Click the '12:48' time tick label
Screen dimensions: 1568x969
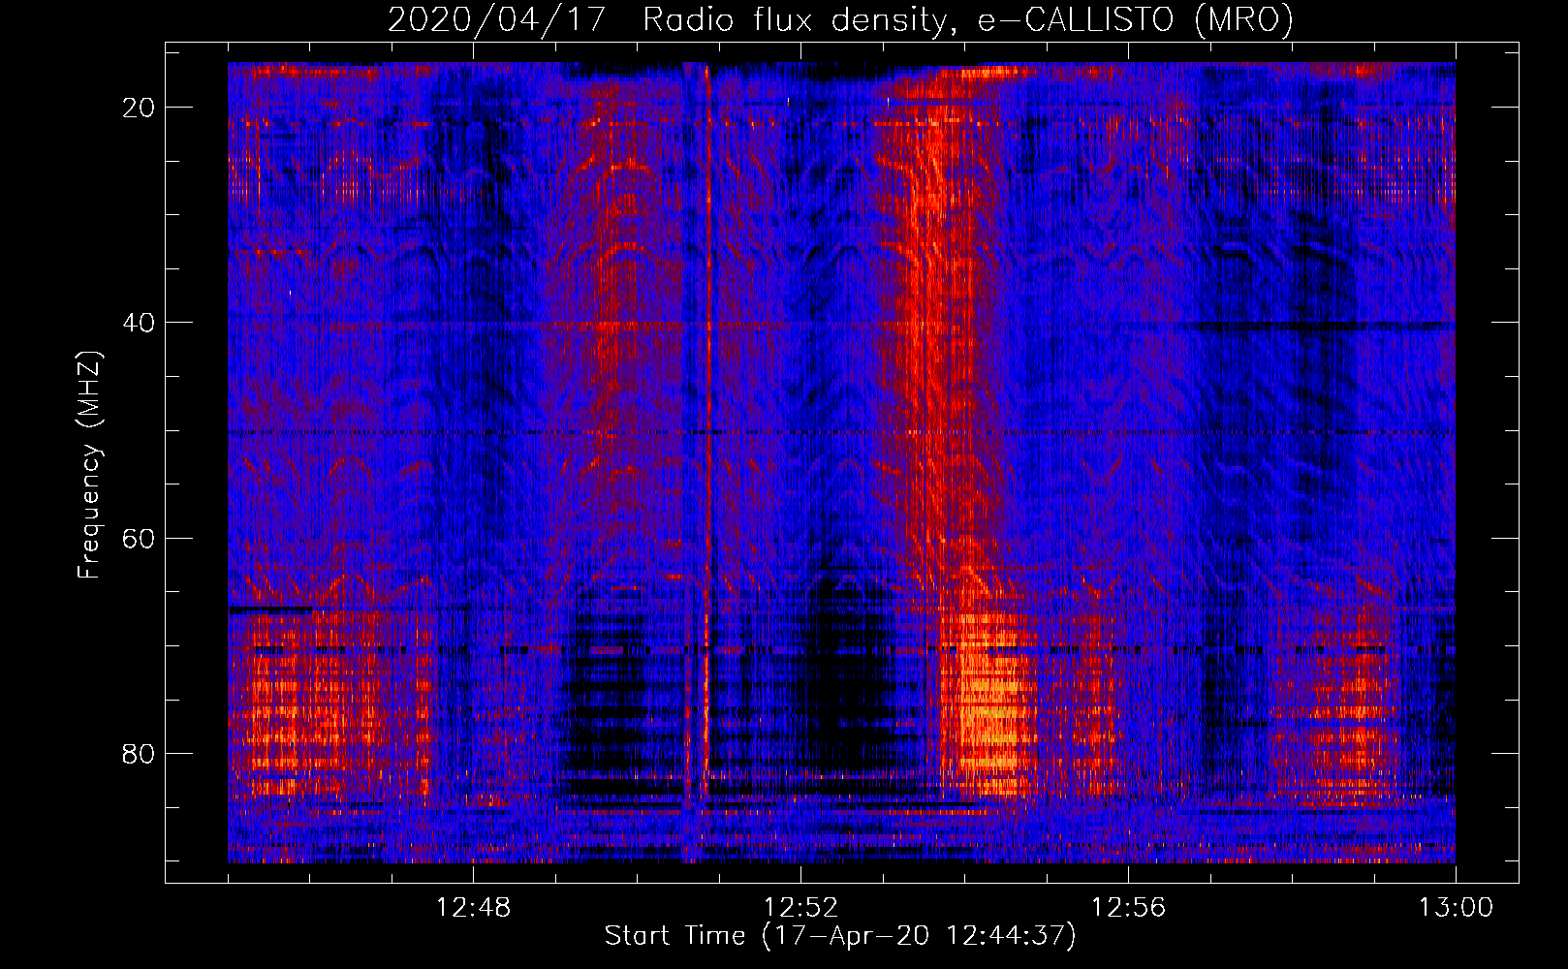click(473, 908)
